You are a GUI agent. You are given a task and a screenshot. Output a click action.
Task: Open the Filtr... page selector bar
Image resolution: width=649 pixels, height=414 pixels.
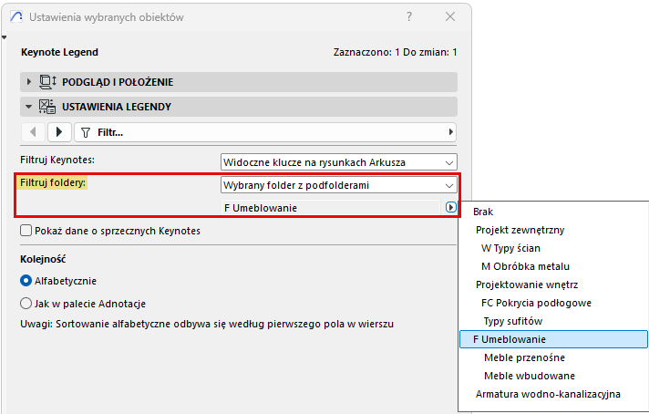coord(265,132)
